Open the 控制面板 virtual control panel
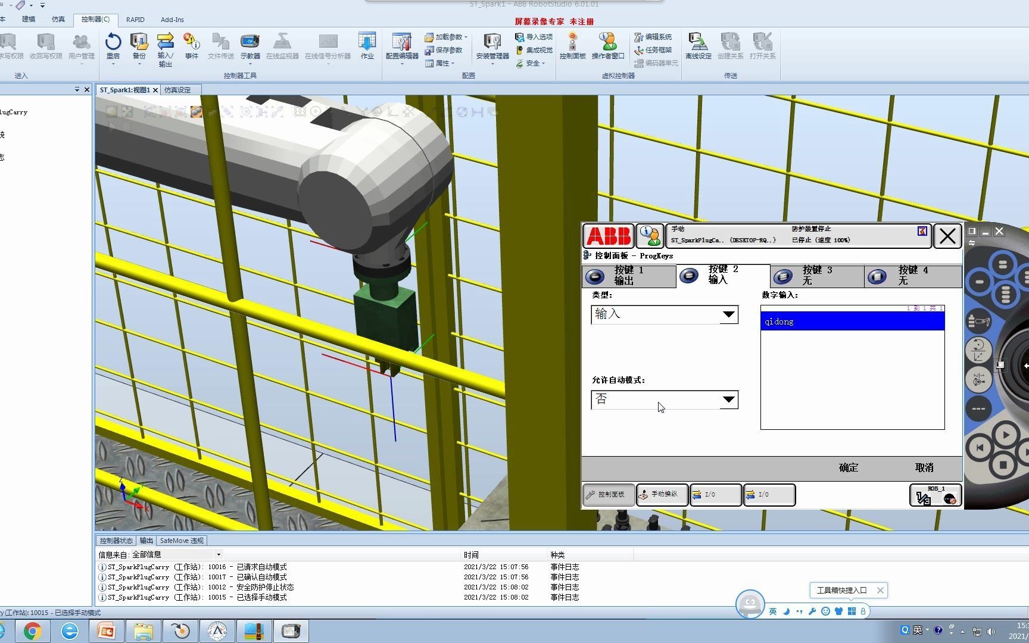The width and height of the screenshot is (1029, 643). click(x=572, y=46)
